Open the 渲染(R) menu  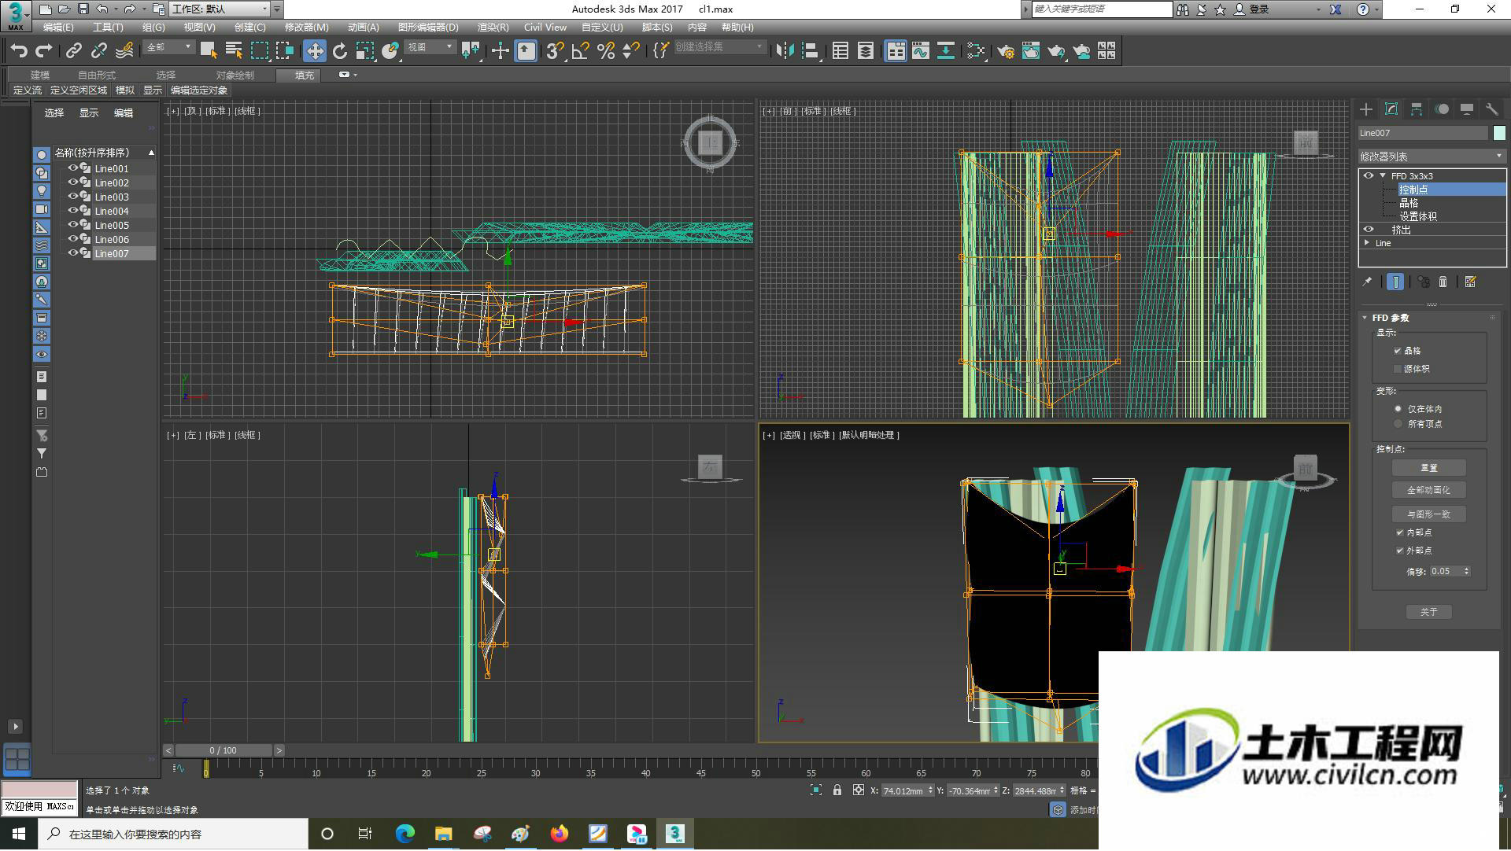click(x=493, y=27)
